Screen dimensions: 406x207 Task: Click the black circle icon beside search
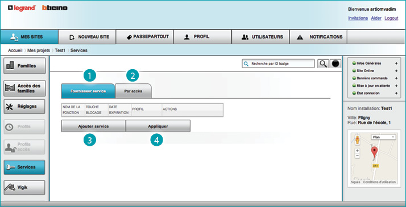coord(335,64)
